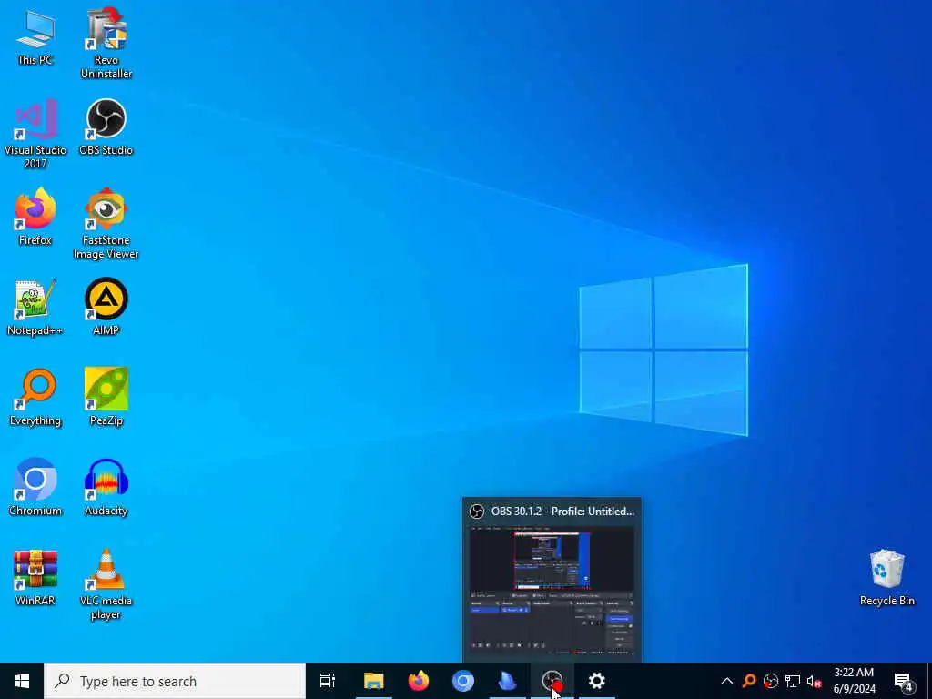This screenshot has height=699, width=932.
Task: Switch to Chromium on the taskbar
Action: pyautogui.click(x=463, y=681)
